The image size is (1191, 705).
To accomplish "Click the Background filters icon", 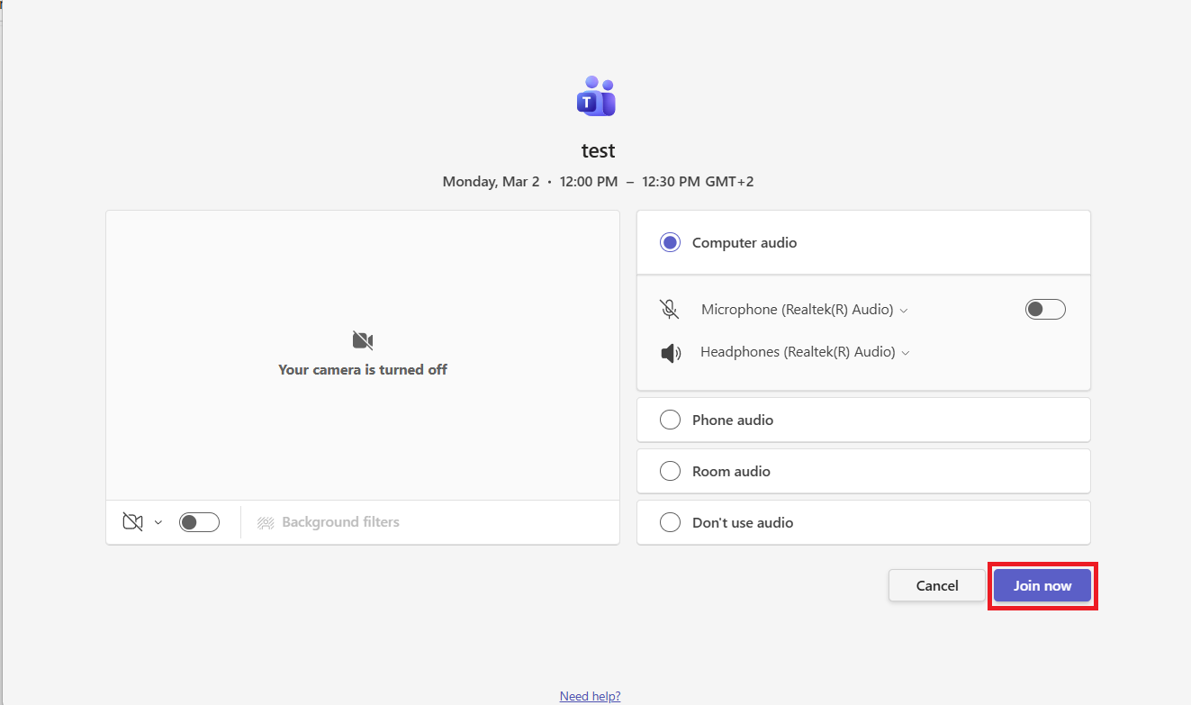I will click(266, 522).
